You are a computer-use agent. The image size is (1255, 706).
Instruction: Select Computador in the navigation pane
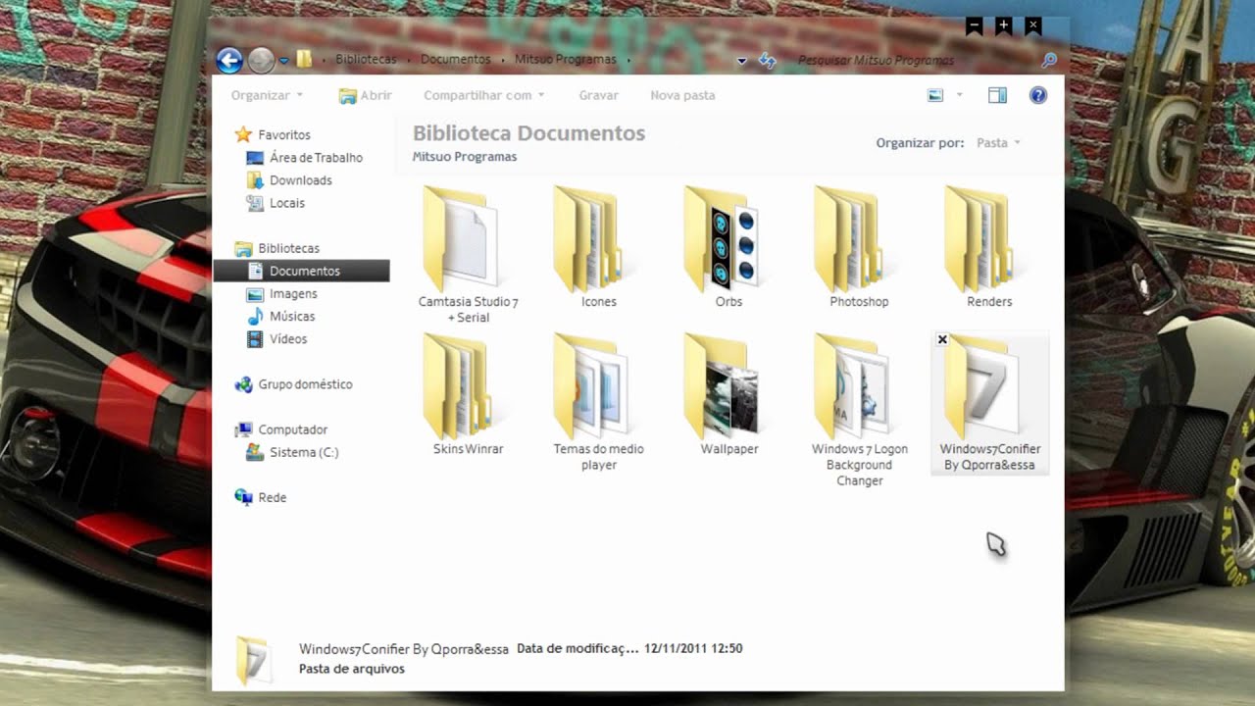pos(292,429)
